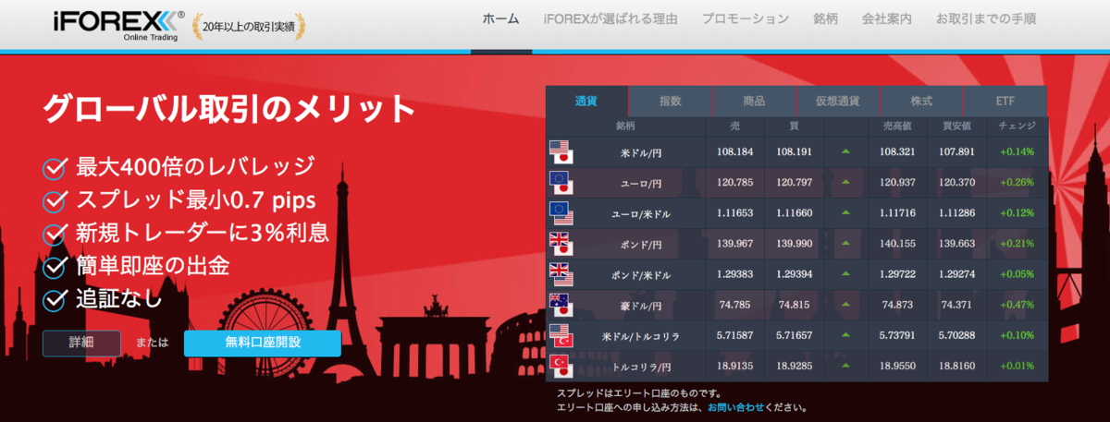
Task: Click ポンド/円 instrument name
Action: point(639,244)
